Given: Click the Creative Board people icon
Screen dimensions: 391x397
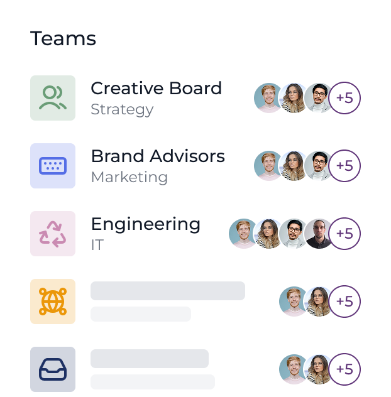Looking at the screenshot, I should pos(53,98).
